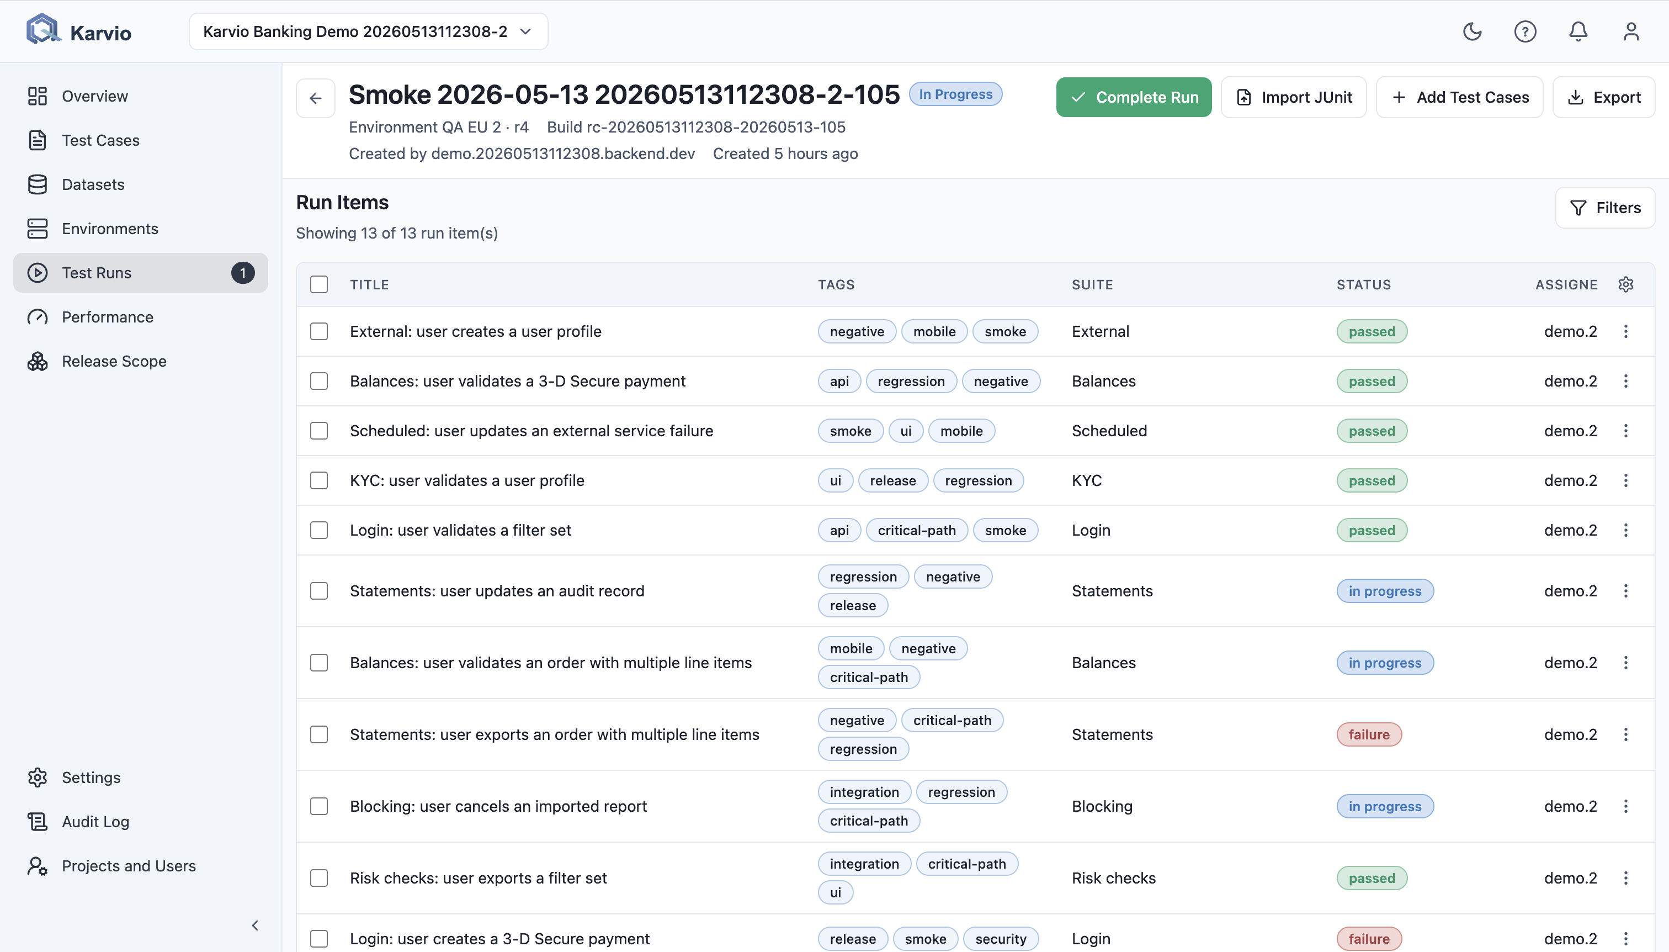
Task: Click the In Progress run status badge
Action: [955, 94]
